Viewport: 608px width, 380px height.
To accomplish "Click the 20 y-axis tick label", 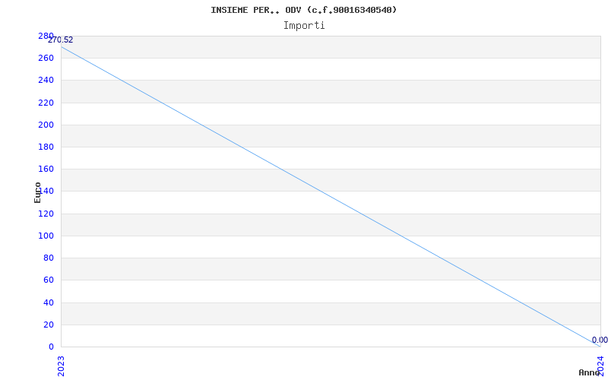I will pyautogui.click(x=48, y=325).
